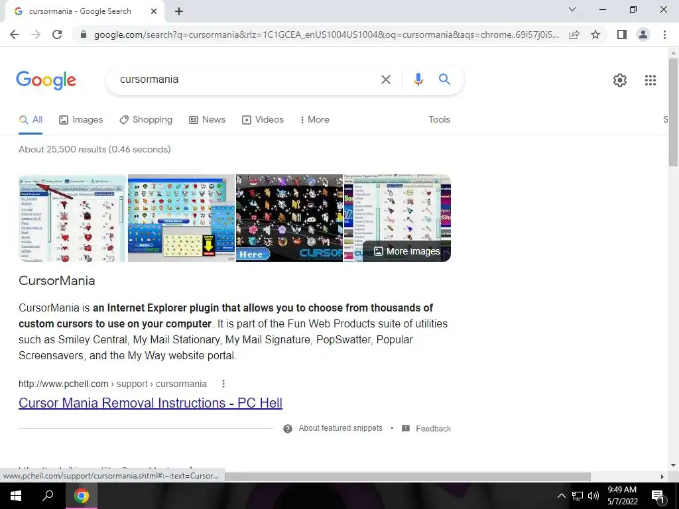Open the 9:49 AM clock calendar
The width and height of the screenshot is (679, 509).
pyautogui.click(x=622, y=496)
